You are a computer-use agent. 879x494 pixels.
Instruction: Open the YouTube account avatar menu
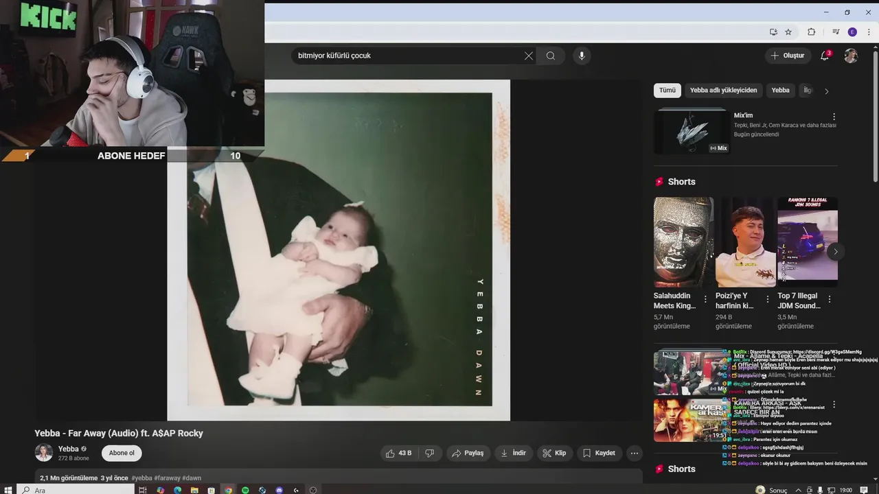(851, 56)
